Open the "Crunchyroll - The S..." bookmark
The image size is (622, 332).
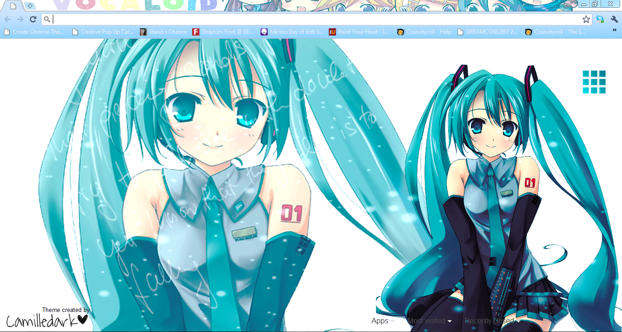click(555, 32)
